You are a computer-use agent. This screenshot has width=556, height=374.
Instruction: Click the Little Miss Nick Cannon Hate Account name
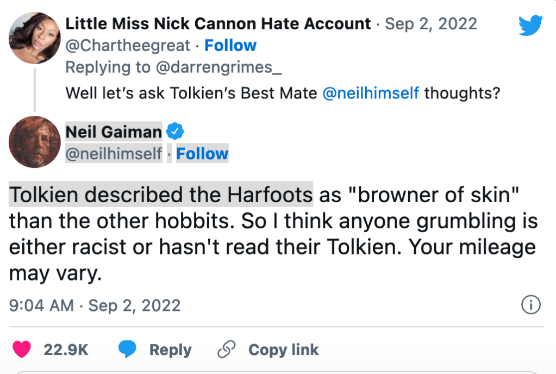coord(218,24)
